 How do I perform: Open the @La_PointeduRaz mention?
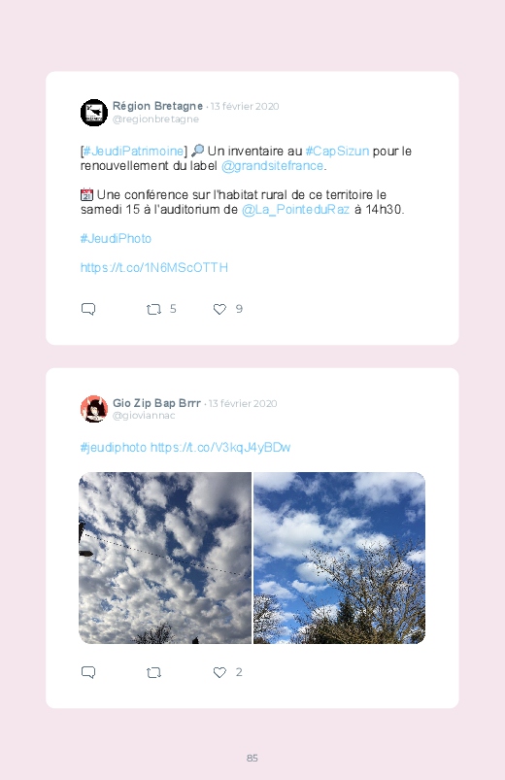tap(295, 210)
